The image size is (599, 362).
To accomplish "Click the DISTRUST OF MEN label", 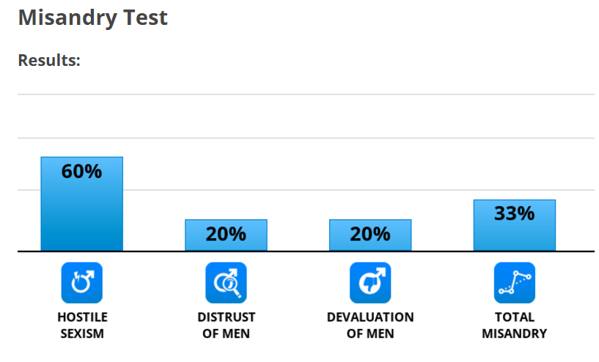I will [x=226, y=325].
